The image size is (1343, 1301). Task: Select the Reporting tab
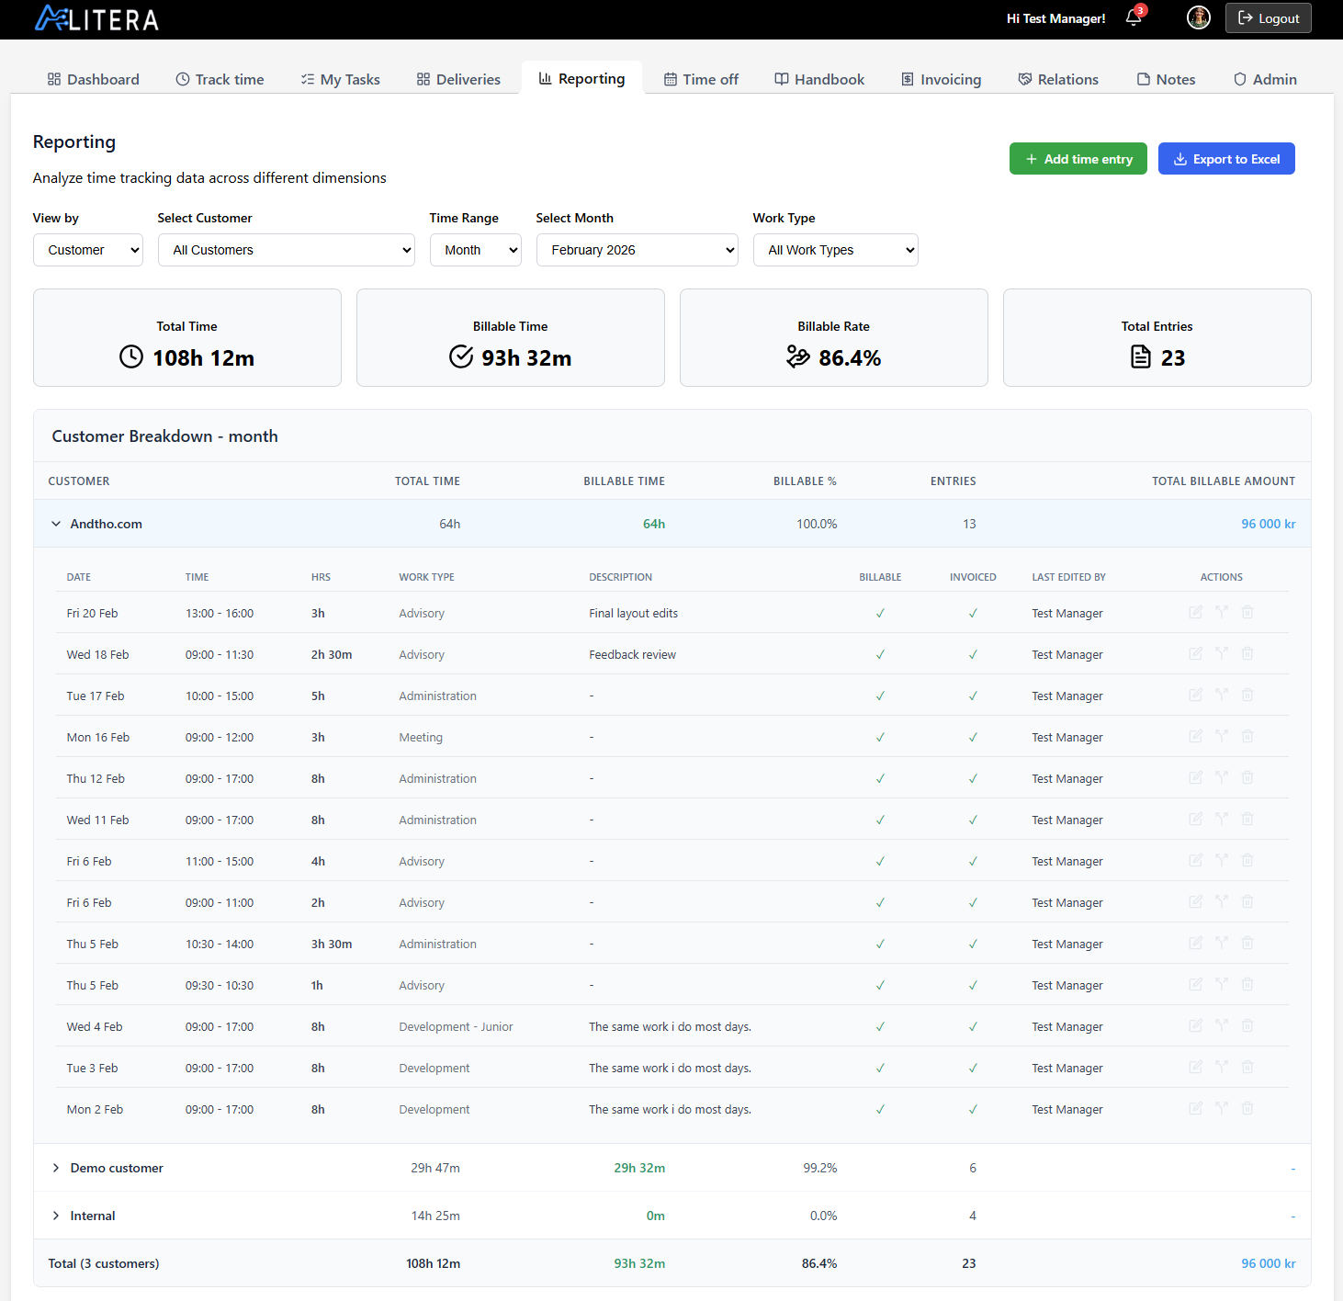581,78
